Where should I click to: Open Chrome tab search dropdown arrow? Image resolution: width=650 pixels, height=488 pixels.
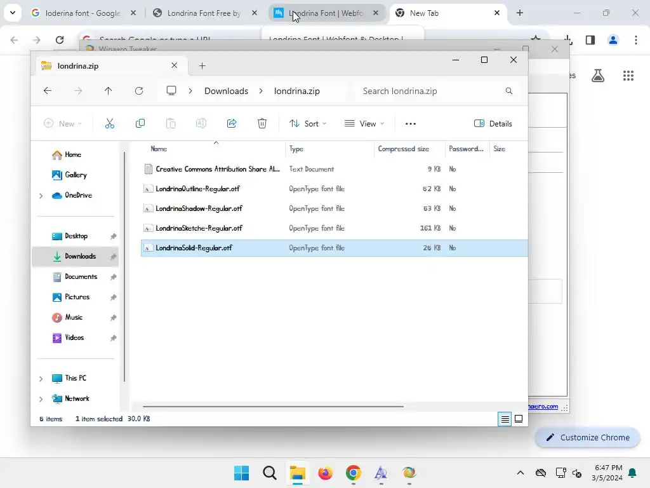click(x=13, y=13)
